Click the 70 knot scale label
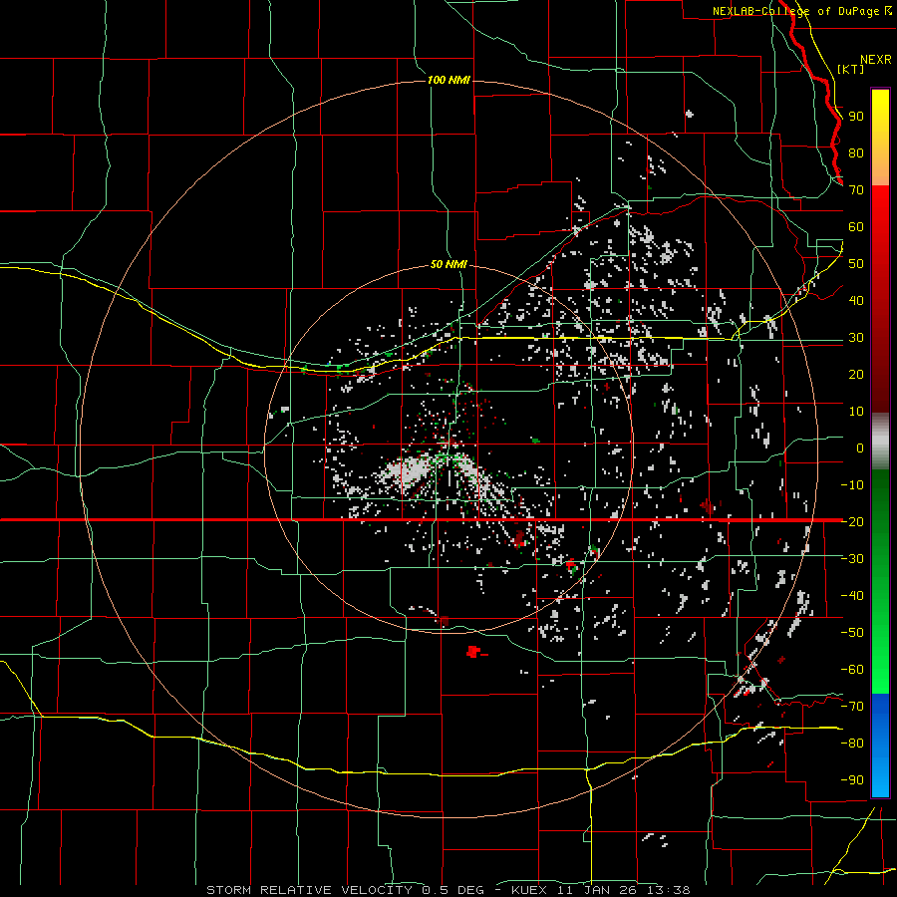Image resolution: width=897 pixels, height=897 pixels. [x=856, y=190]
